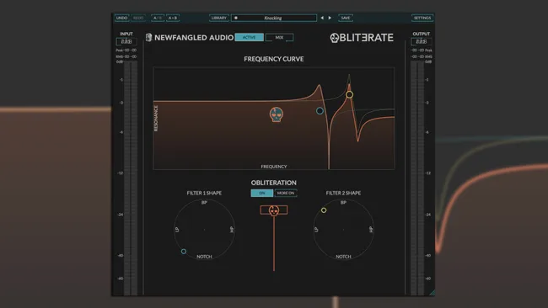Screen dimensions: 548x308
Task: Open the Knocking preset name field
Action: point(274,18)
